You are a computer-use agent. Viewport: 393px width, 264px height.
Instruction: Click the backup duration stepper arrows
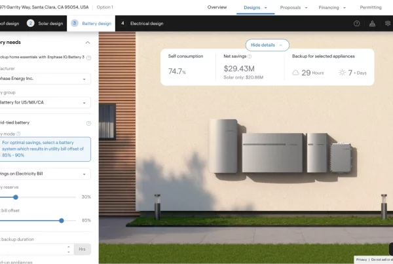(68, 249)
